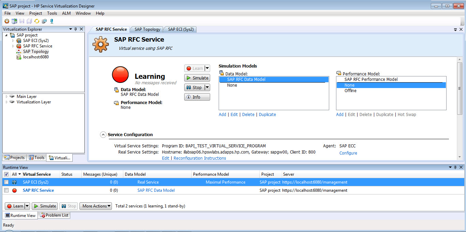
Task: Open Reconfiguration Instructions link
Action: 200,158
